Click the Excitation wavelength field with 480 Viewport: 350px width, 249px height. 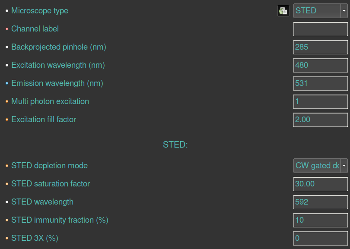[320, 65]
